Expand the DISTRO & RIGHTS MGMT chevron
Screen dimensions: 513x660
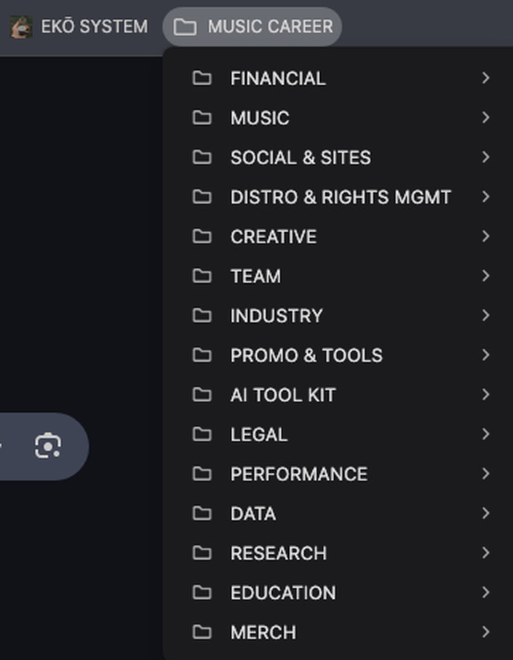(486, 196)
